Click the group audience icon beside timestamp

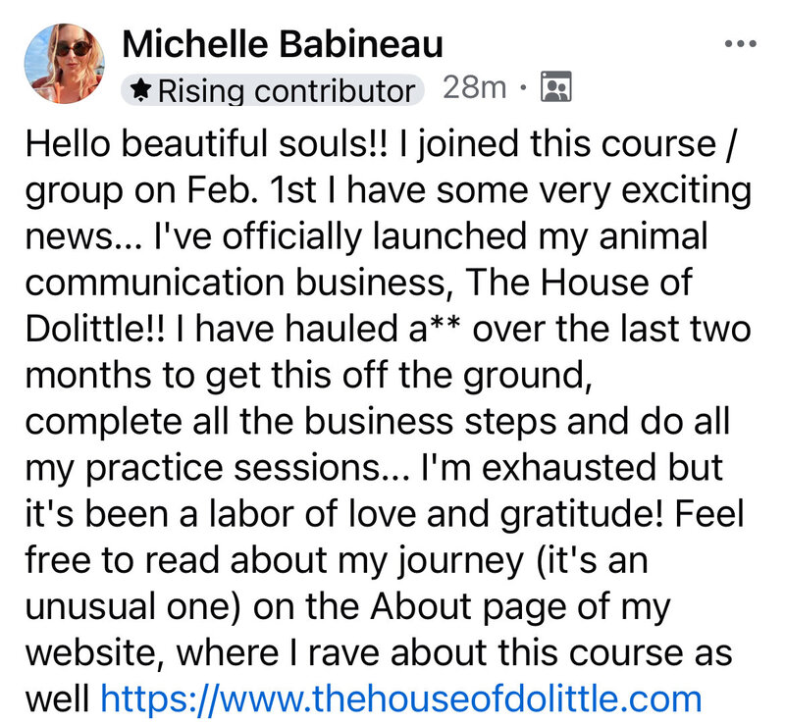556,89
